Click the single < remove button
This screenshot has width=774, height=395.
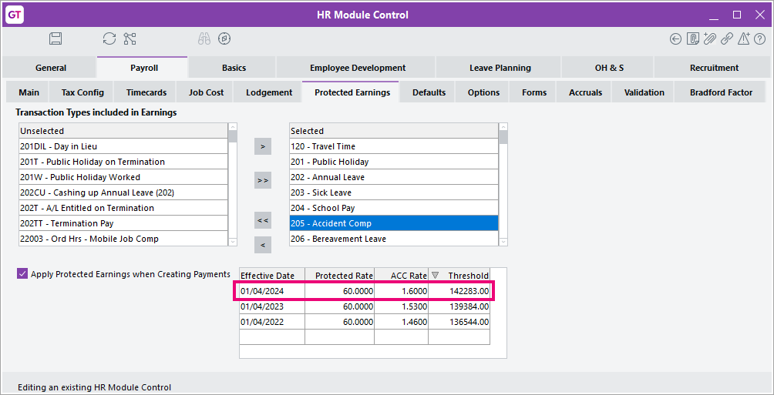click(263, 245)
